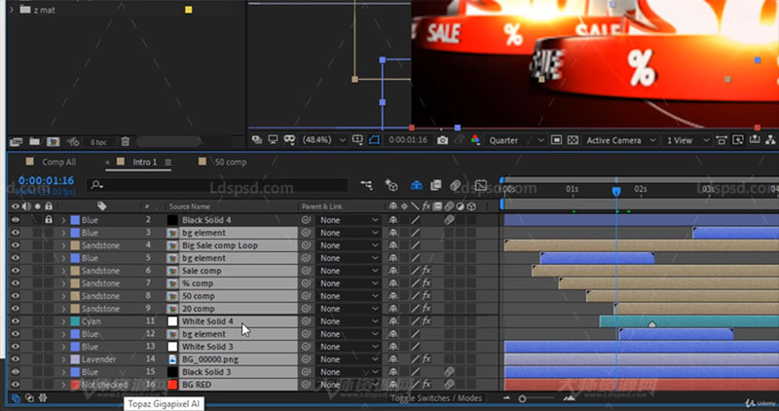Select the Intro 1 timeline tab
779x411 pixels.
[144, 162]
